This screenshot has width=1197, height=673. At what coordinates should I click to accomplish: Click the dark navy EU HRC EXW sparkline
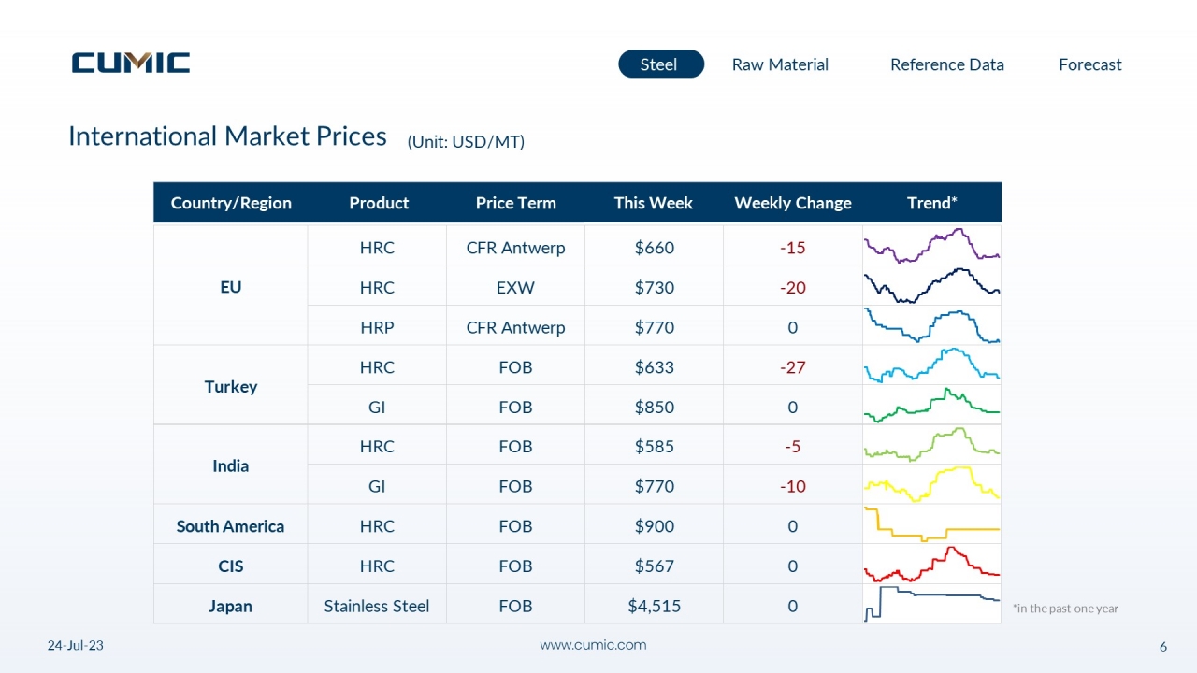pyautogui.click(x=932, y=286)
